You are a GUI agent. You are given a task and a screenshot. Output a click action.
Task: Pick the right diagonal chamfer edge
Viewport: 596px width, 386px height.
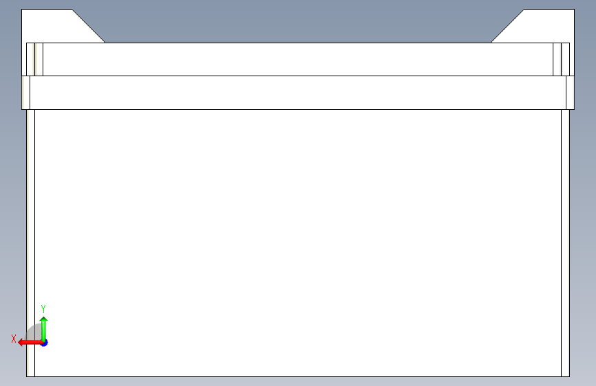coord(507,26)
